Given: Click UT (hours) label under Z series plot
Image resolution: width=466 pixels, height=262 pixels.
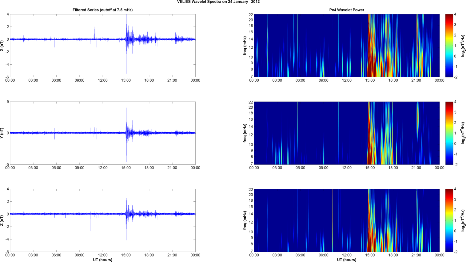Looking at the screenshot, I should tap(102, 260).
